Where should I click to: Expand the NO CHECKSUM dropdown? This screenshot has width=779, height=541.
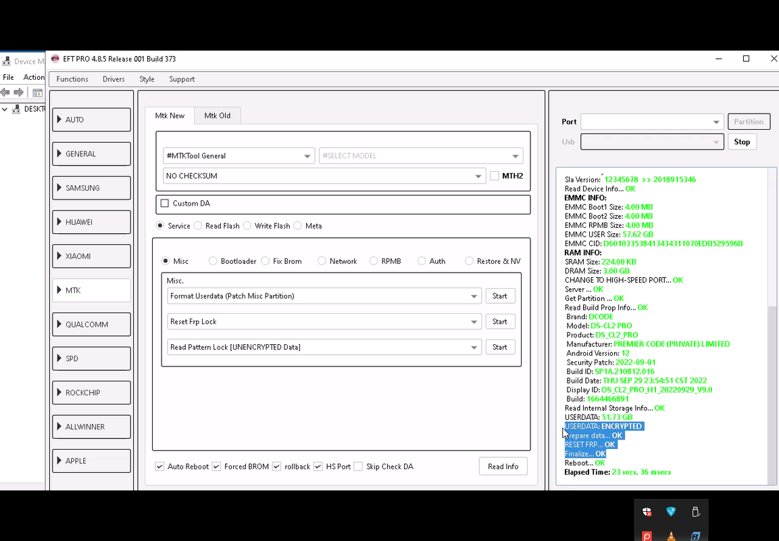[x=324, y=176]
